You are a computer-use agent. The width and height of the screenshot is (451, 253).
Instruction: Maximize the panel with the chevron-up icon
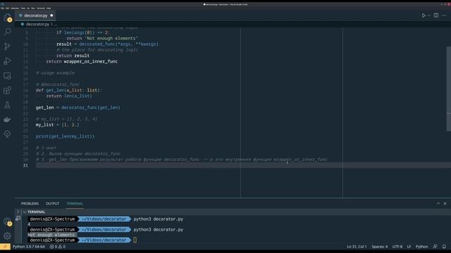tap(438, 204)
